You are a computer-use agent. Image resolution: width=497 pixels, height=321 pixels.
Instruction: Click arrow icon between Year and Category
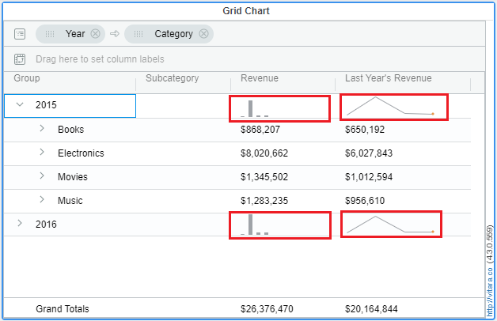pyautogui.click(x=115, y=33)
